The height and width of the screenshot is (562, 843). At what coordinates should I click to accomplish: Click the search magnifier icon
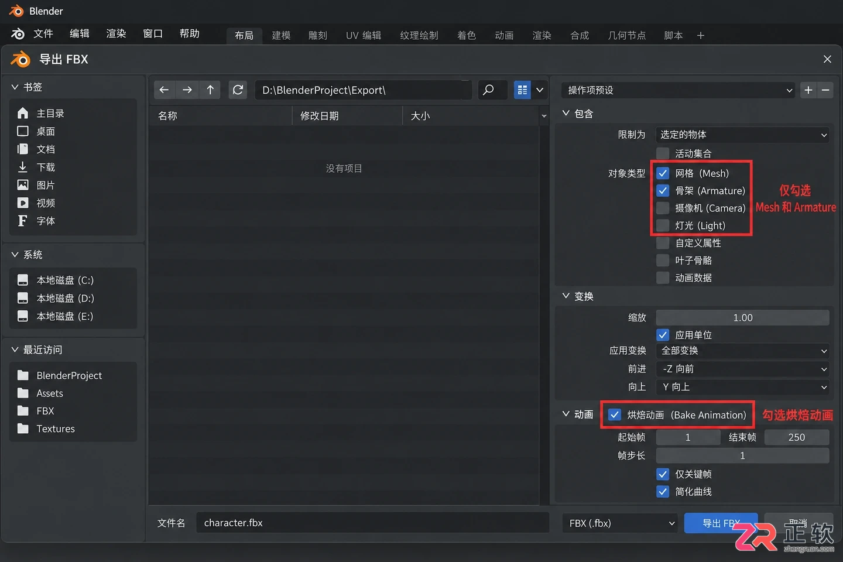click(x=488, y=90)
